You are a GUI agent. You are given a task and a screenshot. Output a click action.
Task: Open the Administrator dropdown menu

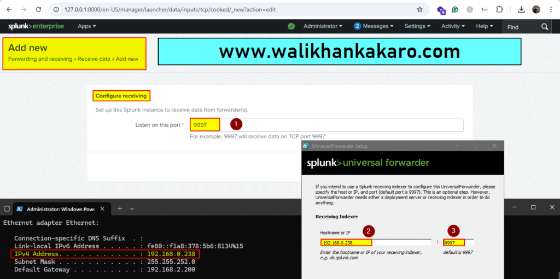(323, 26)
